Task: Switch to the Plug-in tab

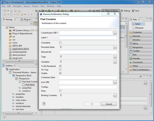Action: click(x=27, y=19)
